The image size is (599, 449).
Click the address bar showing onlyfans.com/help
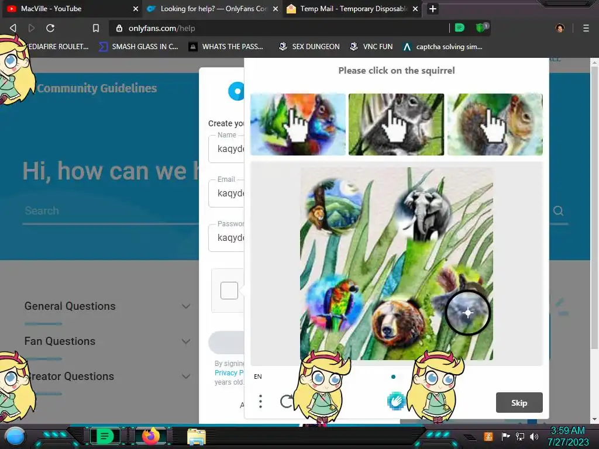pos(279,28)
